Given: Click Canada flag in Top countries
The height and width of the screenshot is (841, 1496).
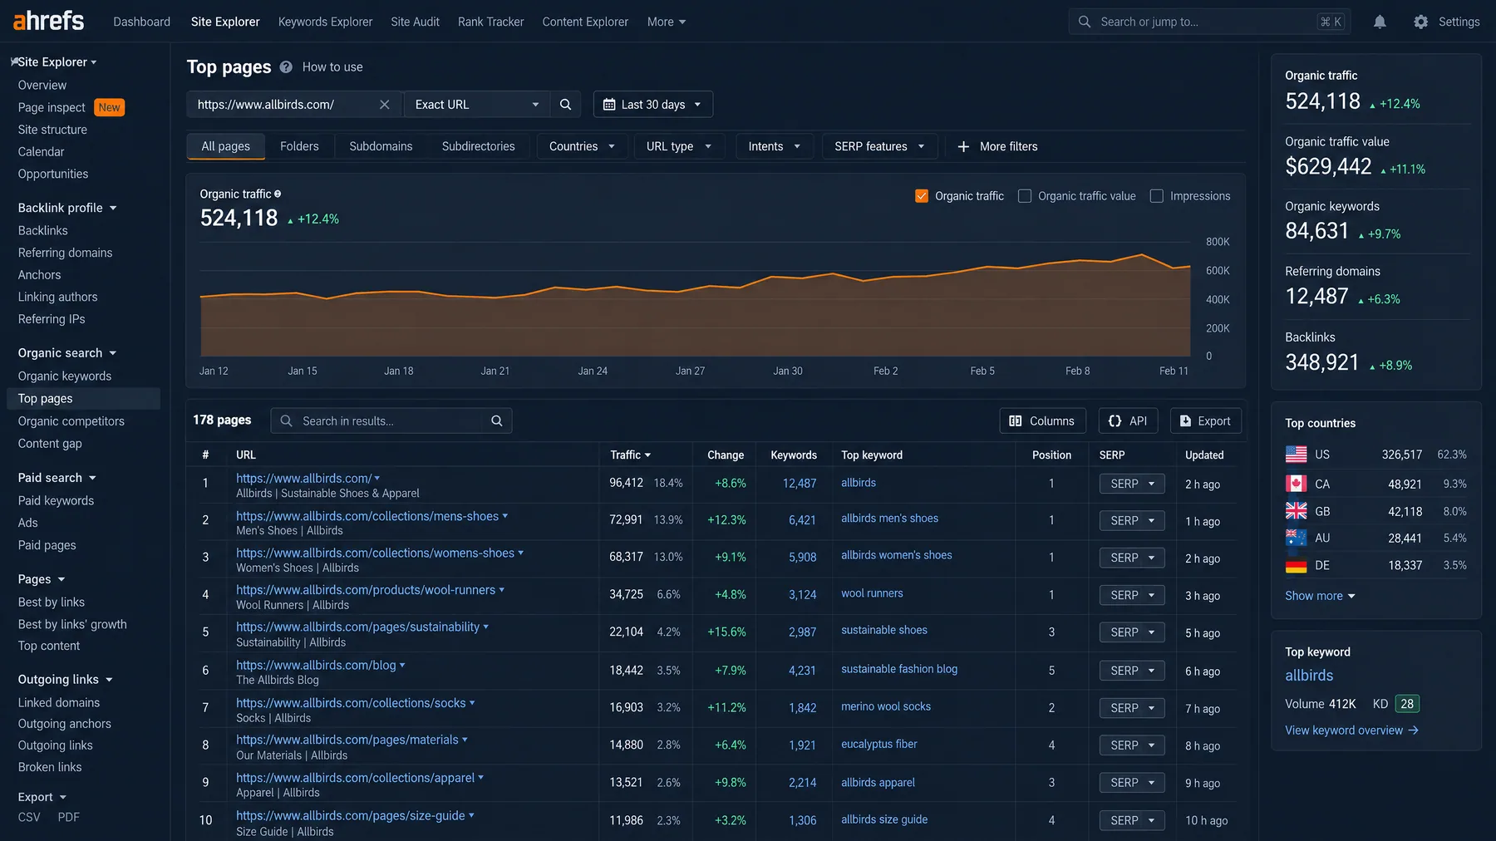Looking at the screenshot, I should 1296,484.
